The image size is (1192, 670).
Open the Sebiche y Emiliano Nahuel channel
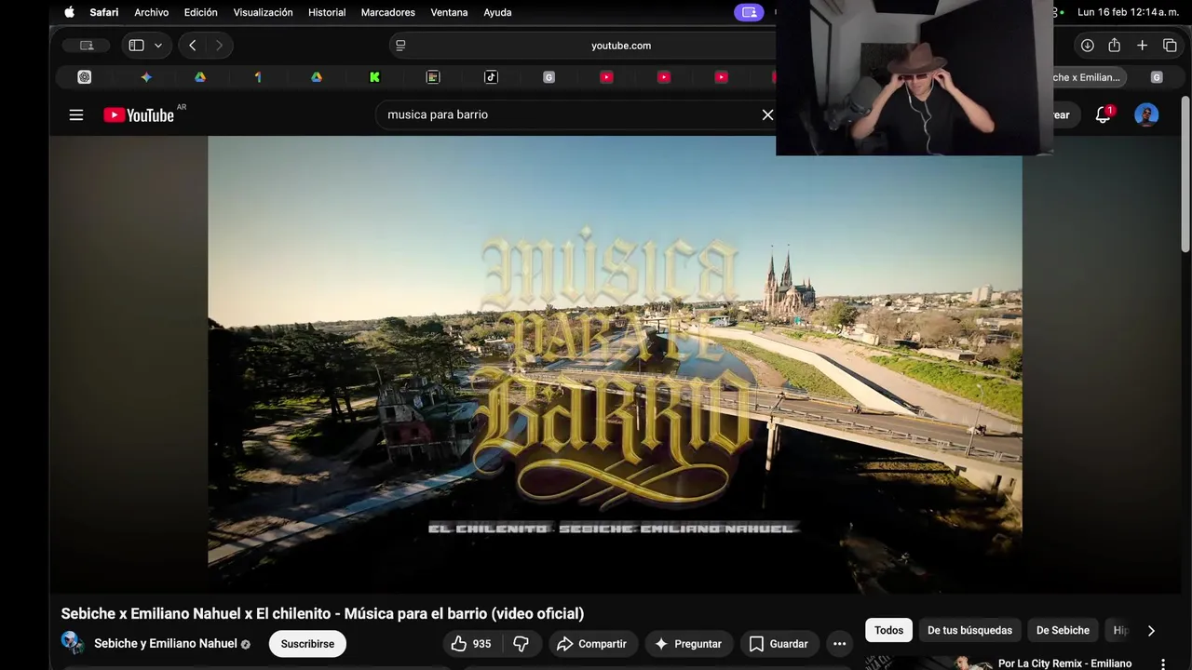(x=166, y=643)
